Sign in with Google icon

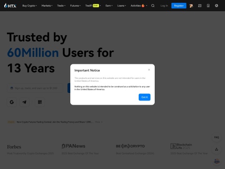[12, 102]
